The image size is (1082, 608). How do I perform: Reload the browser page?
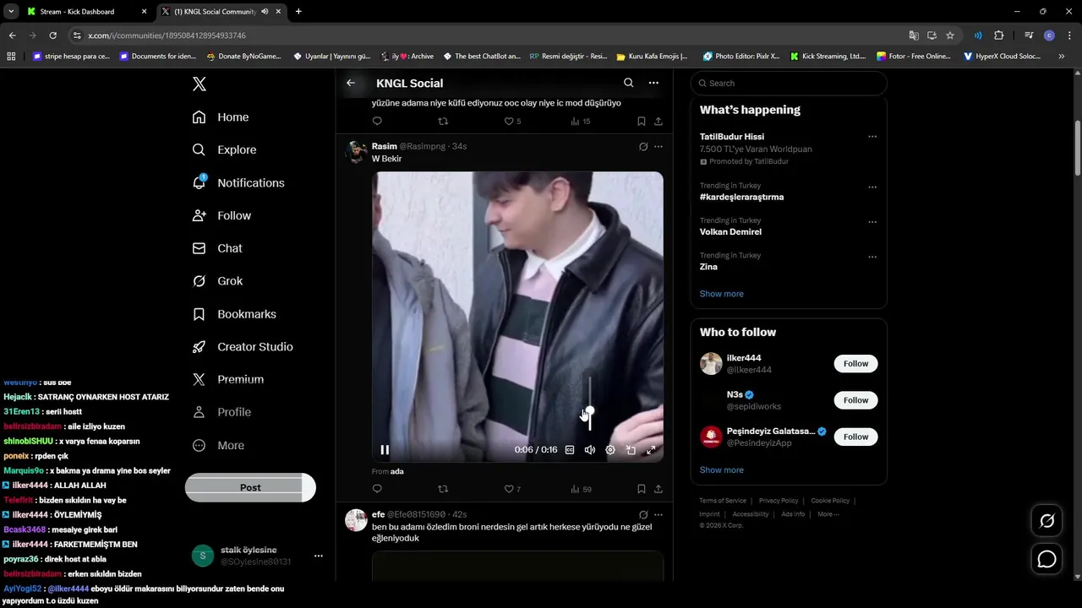point(52,35)
